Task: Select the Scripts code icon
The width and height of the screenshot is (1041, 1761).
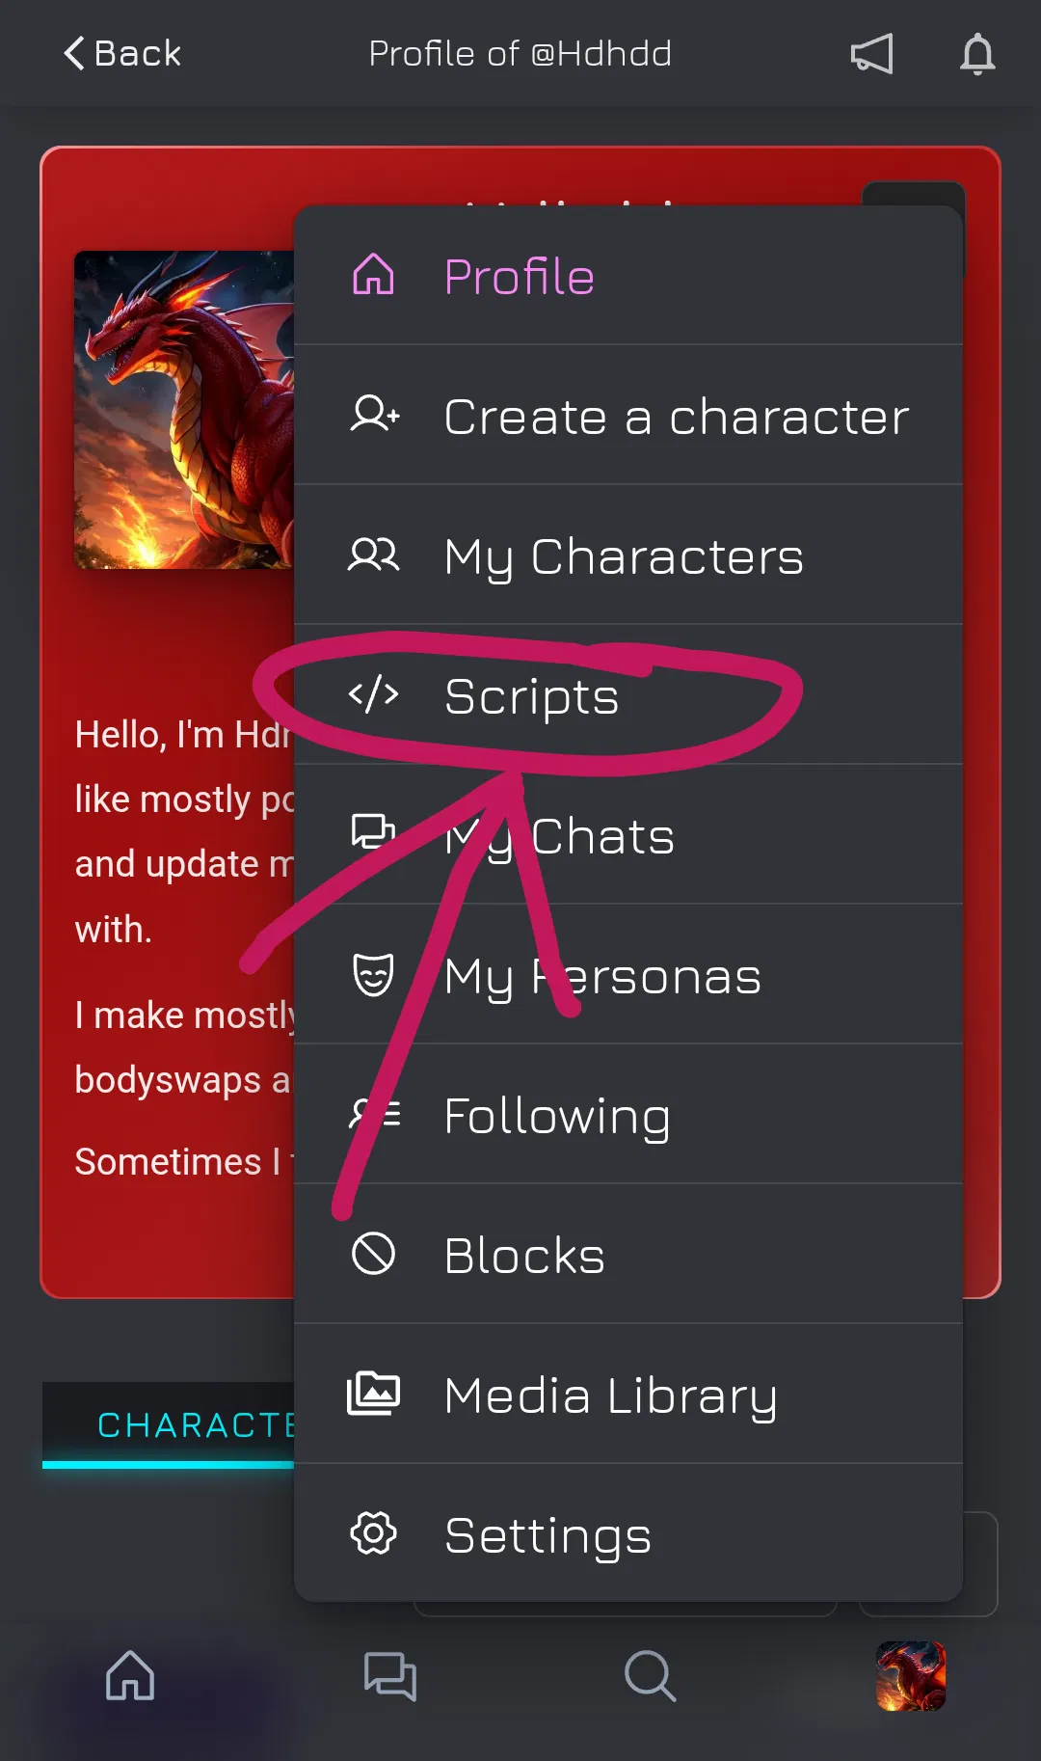Action: click(x=373, y=695)
